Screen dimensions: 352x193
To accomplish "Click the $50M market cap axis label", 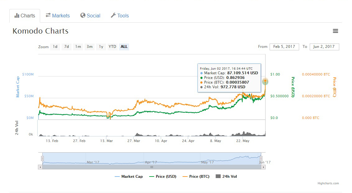I will [29, 96].
